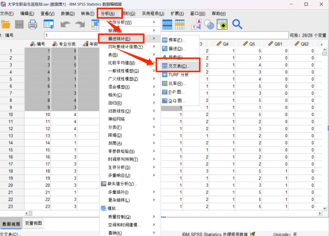Choose 描述(D)... from the submenu
Viewport: 329px width, 236px height.
coord(180,49)
